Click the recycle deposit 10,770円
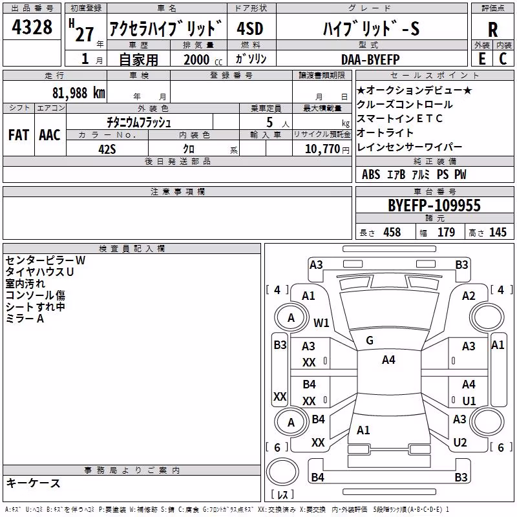 (327, 149)
